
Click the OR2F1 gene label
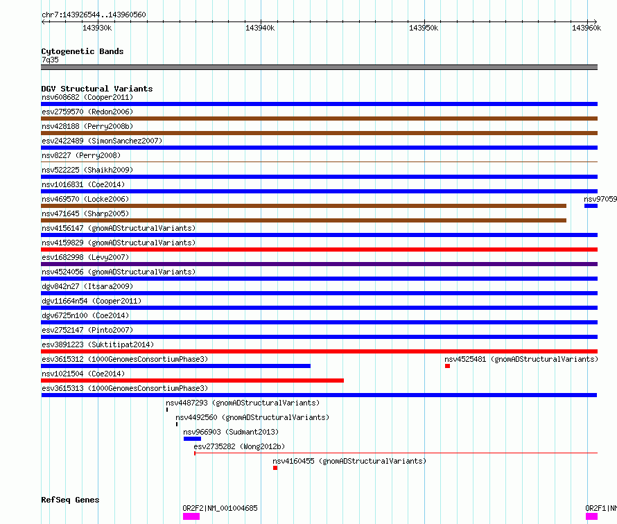(x=601, y=508)
